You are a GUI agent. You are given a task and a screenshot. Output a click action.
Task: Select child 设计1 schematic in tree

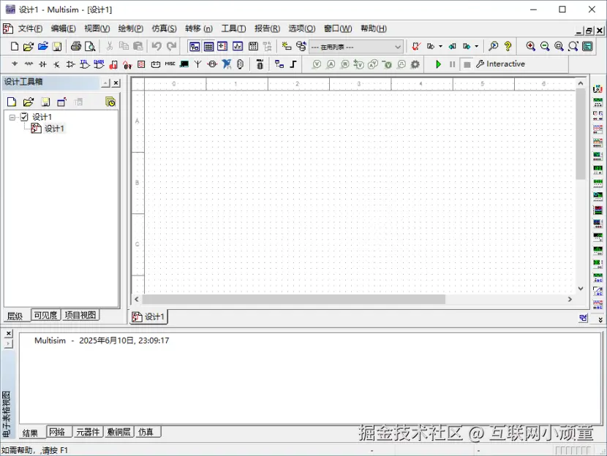coord(48,129)
